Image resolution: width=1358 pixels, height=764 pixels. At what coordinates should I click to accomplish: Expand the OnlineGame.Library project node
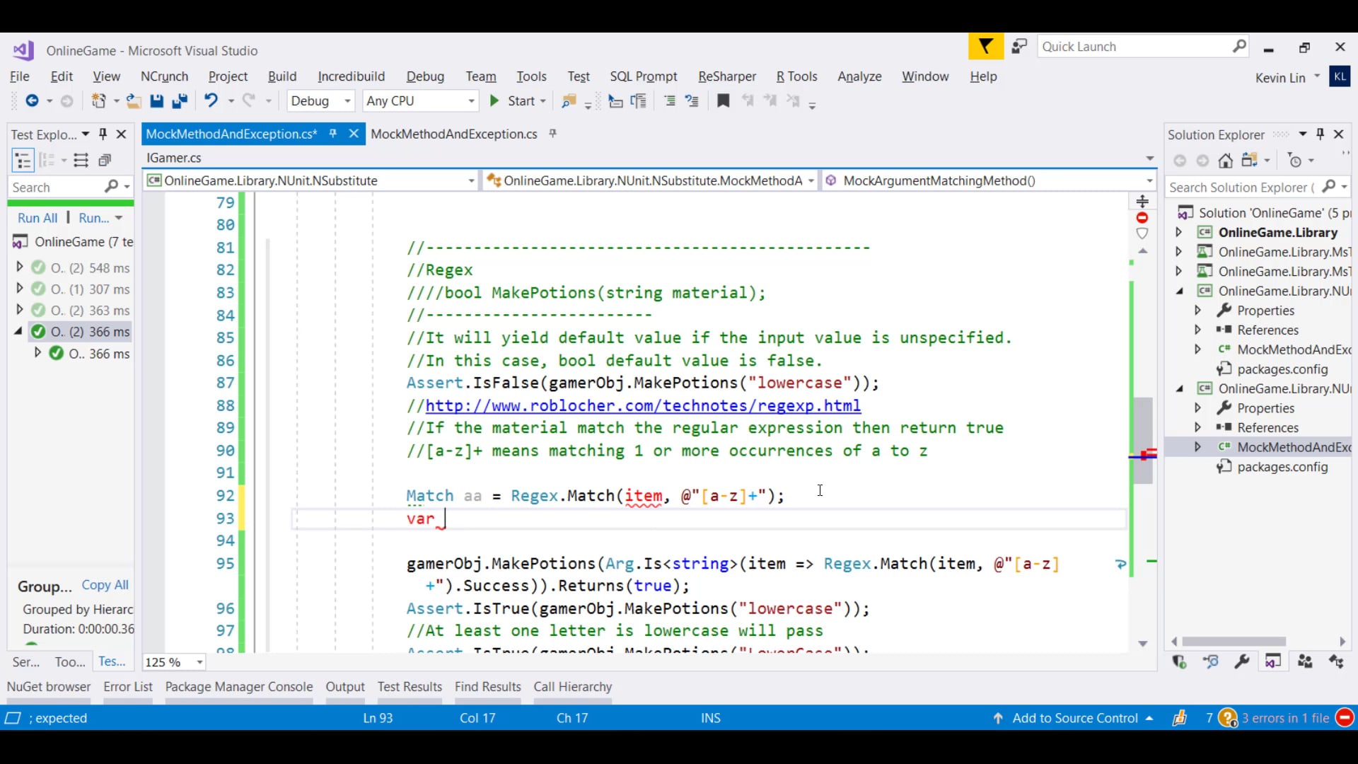click(x=1178, y=232)
